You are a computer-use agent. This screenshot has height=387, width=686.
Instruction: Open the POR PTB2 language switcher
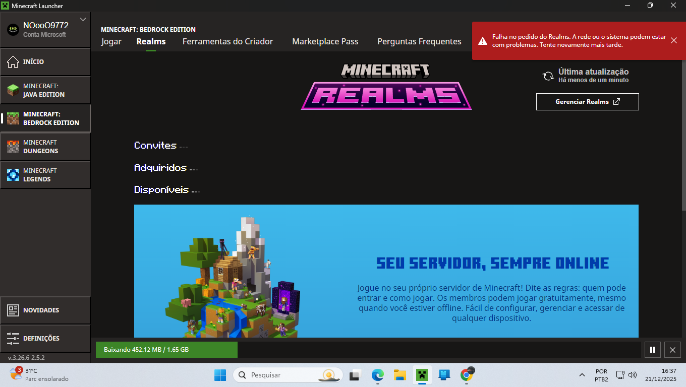pyautogui.click(x=601, y=375)
